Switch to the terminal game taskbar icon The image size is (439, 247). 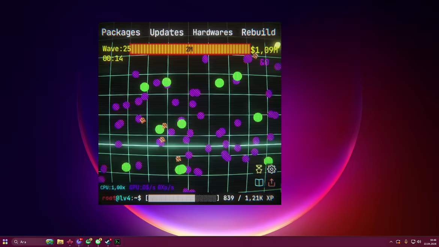(117, 242)
